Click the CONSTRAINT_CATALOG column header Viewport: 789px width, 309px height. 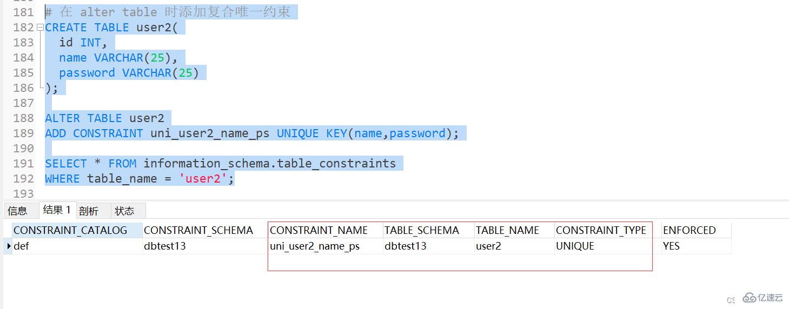tap(70, 231)
